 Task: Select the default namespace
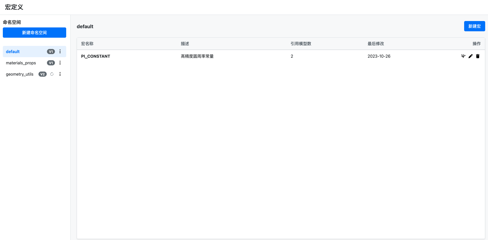coord(34,52)
